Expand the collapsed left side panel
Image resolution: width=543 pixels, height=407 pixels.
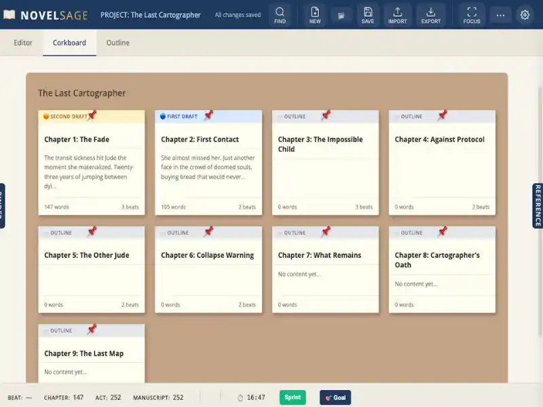click(3, 206)
